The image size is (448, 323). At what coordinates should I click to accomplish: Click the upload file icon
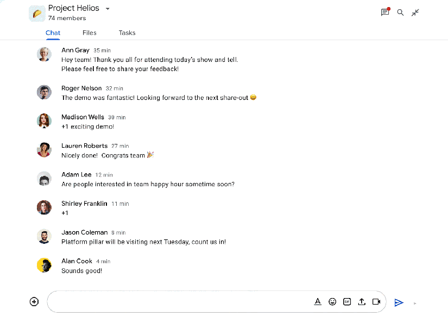pyautogui.click(x=362, y=301)
